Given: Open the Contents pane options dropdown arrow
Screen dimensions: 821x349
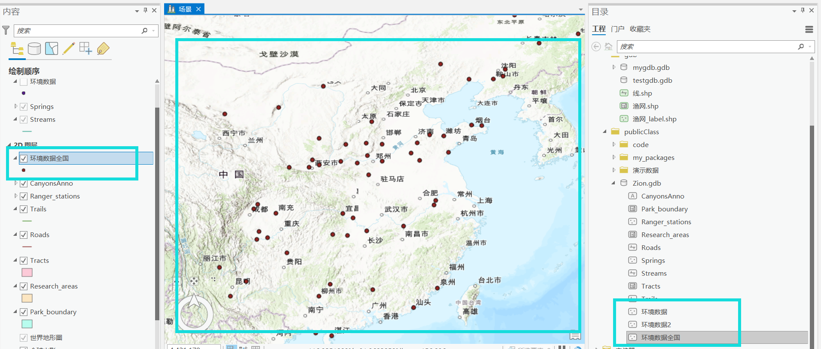Looking at the screenshot, I should (137, 11).
